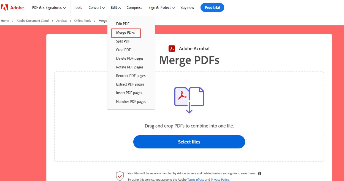
Task: Open the Convert dropdown menu
Action: (96, 7)
